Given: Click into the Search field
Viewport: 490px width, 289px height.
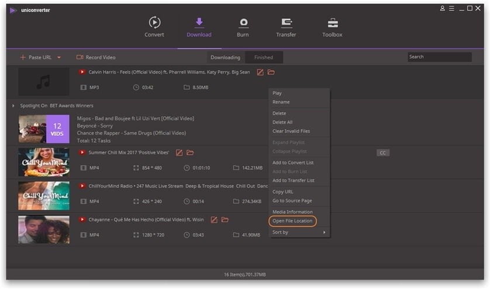Looking at the screenshot, I should [439, 57].
